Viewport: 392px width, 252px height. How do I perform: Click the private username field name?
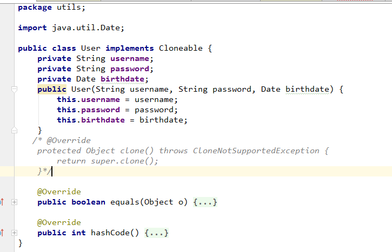[x=130, y=59]
